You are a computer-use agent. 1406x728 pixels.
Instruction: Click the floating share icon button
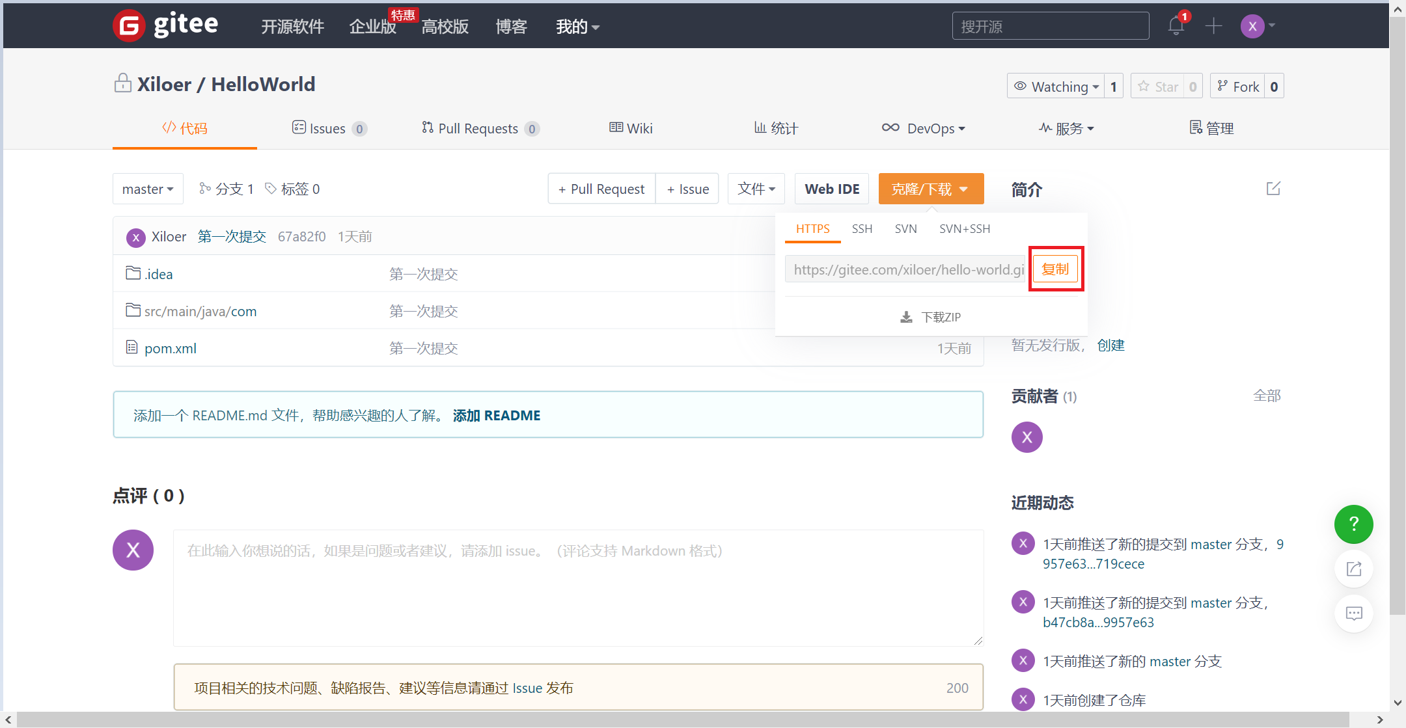[1354, 569]
